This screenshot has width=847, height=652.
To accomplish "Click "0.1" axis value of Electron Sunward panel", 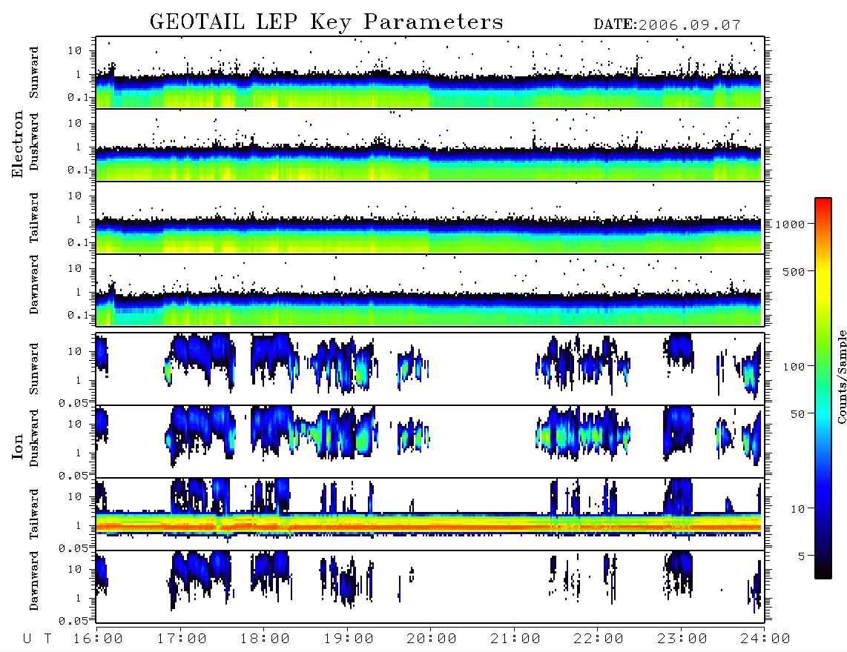I will [x=77, y=97].
